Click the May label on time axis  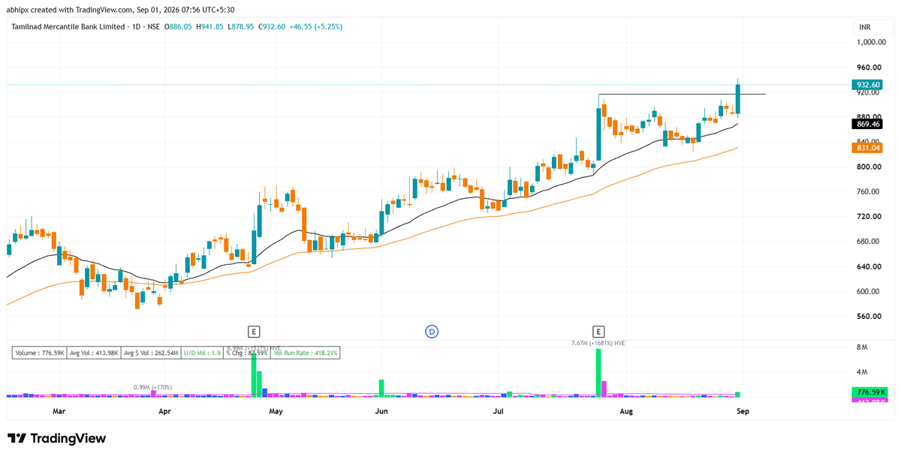(x=276, y=411)
